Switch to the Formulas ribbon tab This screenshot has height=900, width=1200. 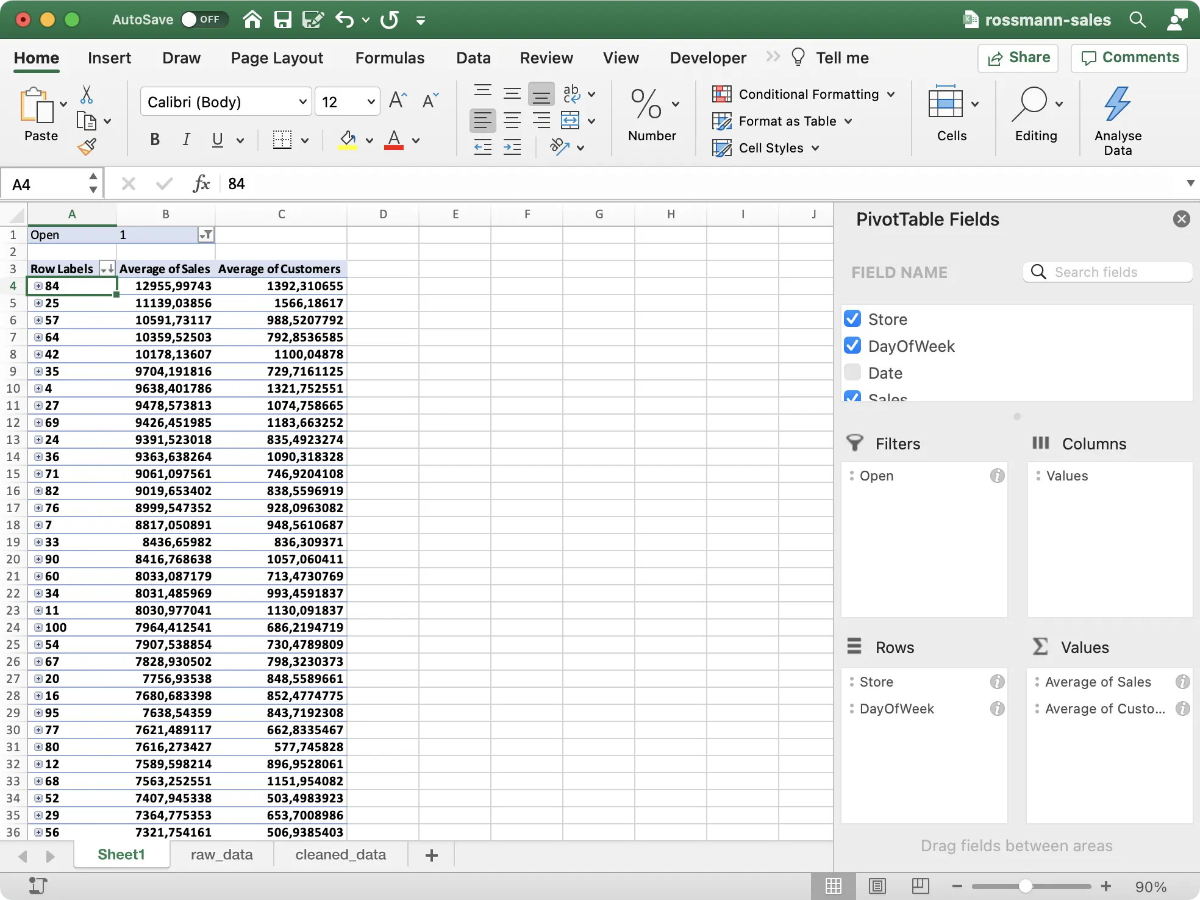coord(389,57)
